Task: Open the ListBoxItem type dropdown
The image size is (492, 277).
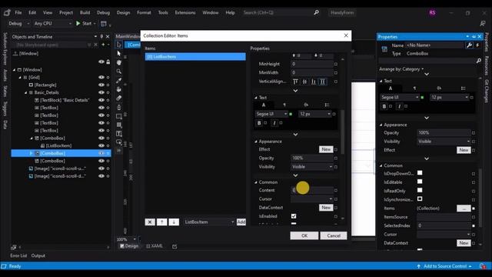Action: [209, 222]
